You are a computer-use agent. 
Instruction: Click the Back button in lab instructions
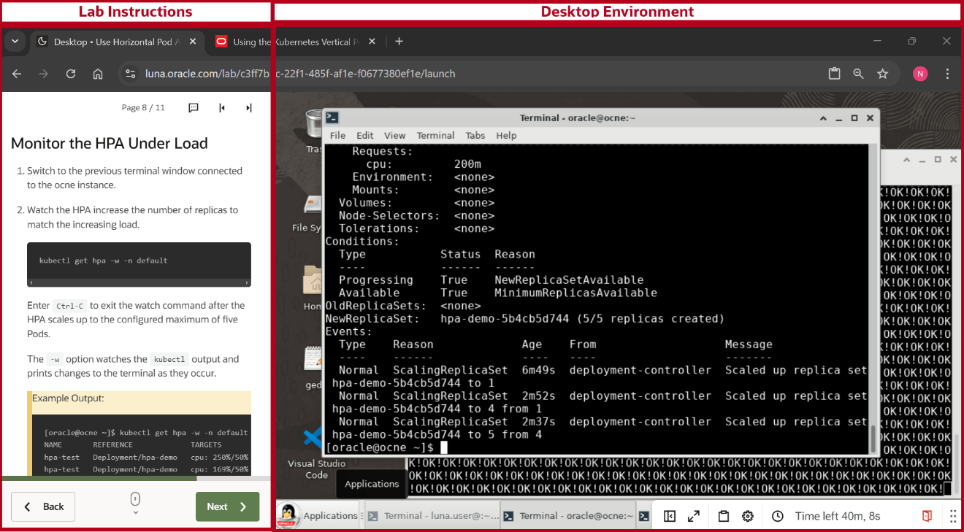point(43,506)
